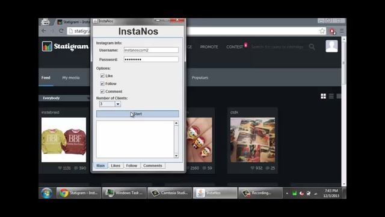Open the ctdk collage photo thumbnail
385x217 pixels.
tap(253, 140)
